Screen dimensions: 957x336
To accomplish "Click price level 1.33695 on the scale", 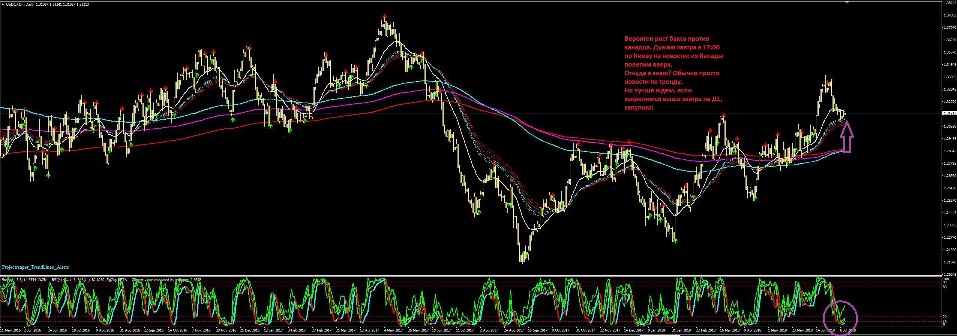I will point(949,77).
